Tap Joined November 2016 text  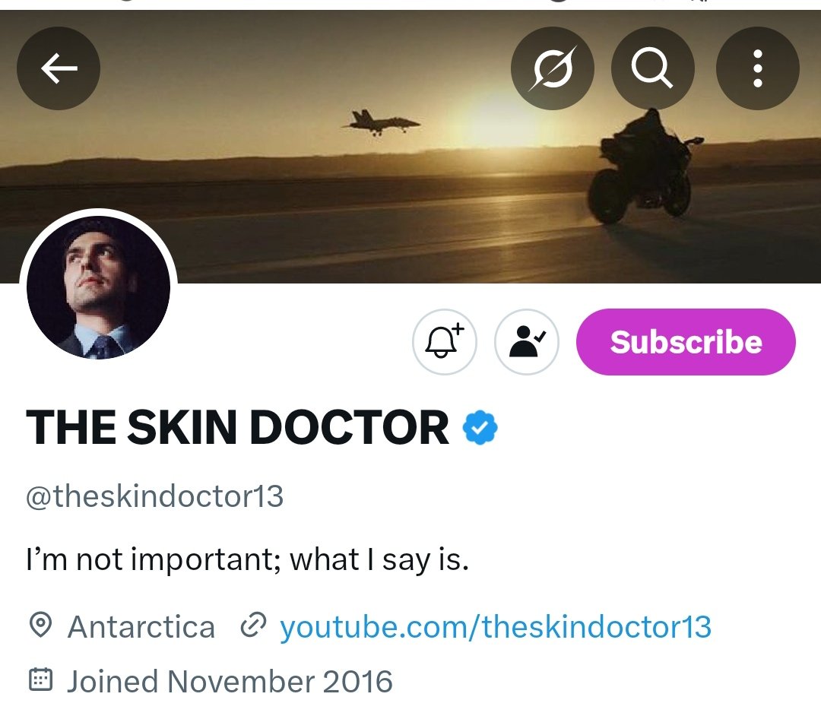point(230,681)
